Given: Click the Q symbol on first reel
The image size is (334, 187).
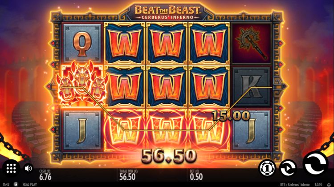Looking at the screenshot, I should click(82, 44).
